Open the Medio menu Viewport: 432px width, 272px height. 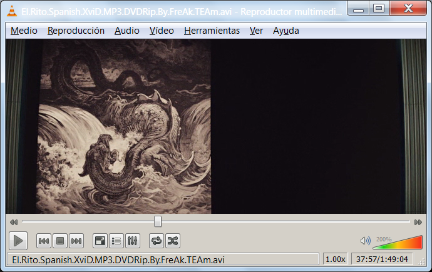24,31
